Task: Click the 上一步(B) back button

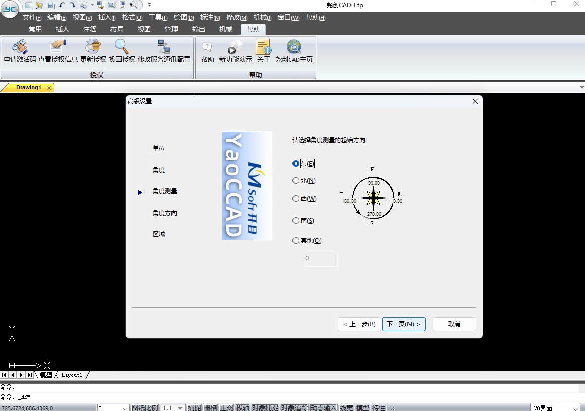Action: tap(359, 324)
